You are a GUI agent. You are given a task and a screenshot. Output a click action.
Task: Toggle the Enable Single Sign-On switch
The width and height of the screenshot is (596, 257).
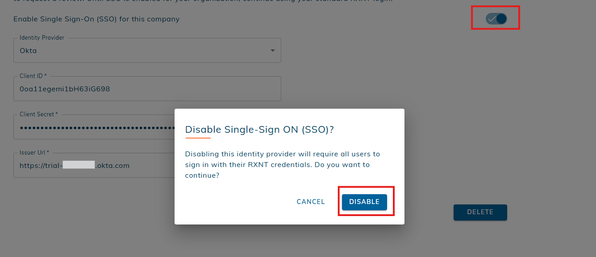tap(496, 19)
